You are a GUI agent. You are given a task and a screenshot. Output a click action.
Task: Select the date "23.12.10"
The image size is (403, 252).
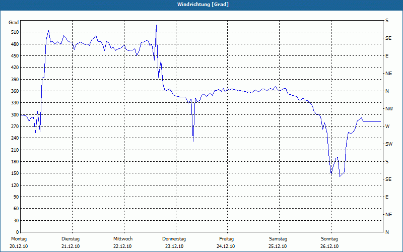(x=174, y=246)
